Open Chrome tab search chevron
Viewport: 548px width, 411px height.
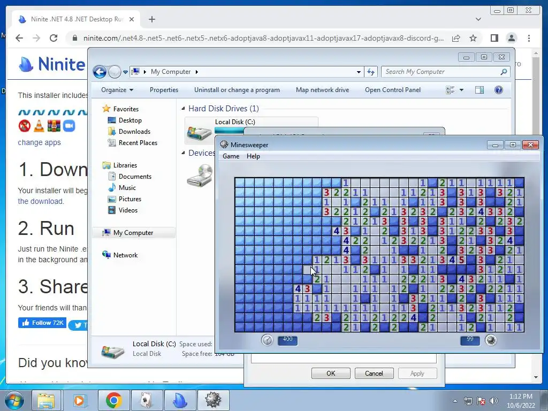pyautogui.click(x=478, y=19)
